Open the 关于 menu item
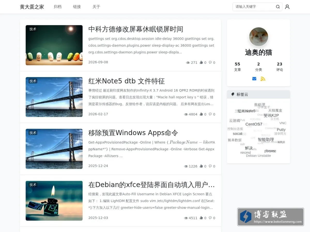The image size is (310, 232). pyautogui.click(x=96, y=7)
